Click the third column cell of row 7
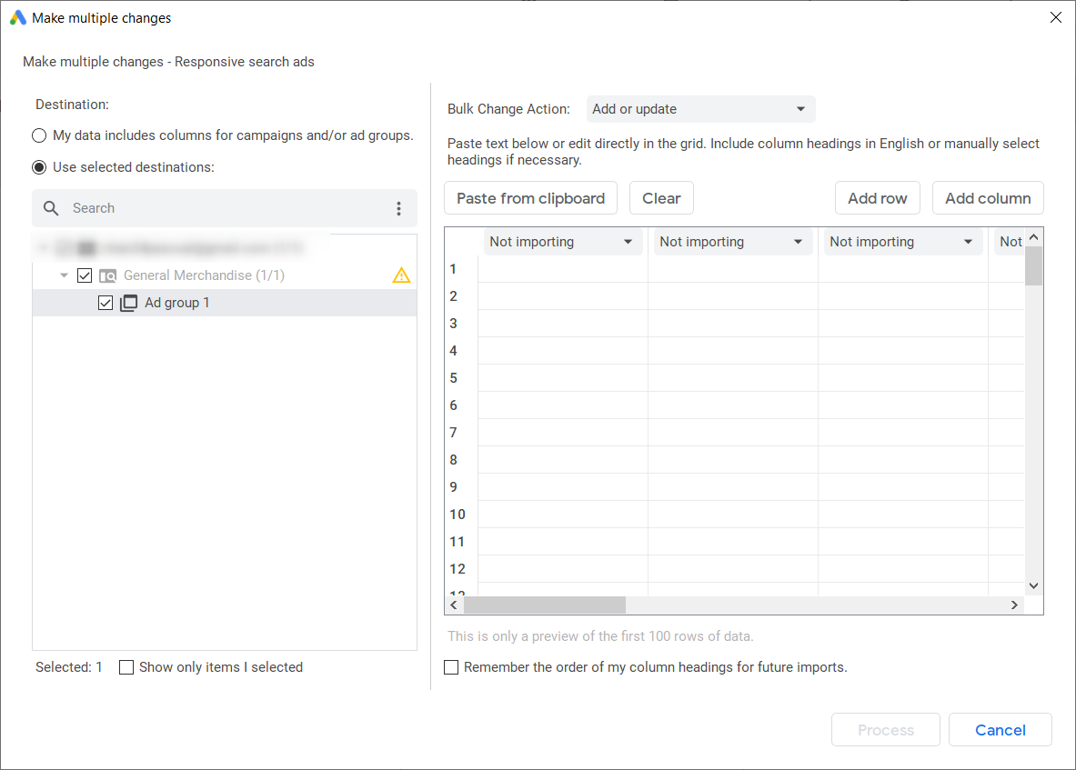 [903, 432]
